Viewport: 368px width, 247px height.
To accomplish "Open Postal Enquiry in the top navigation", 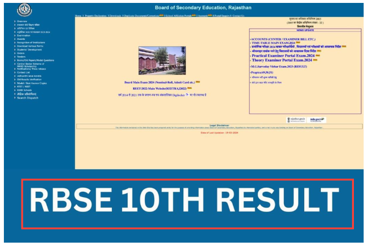I will pyautogui.click(x=222, y=16).
